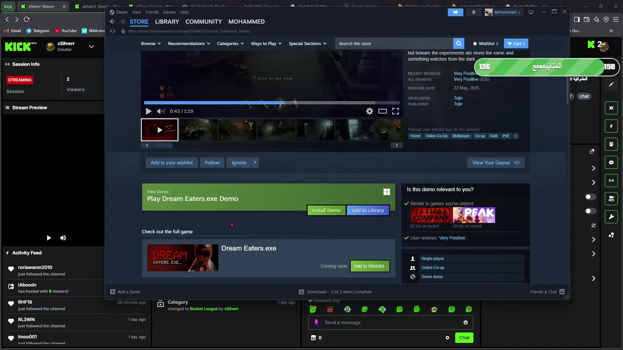This screenshot has width=623, height=350.
Task: Open the Categories dropdown
Action: pos(231,43)
